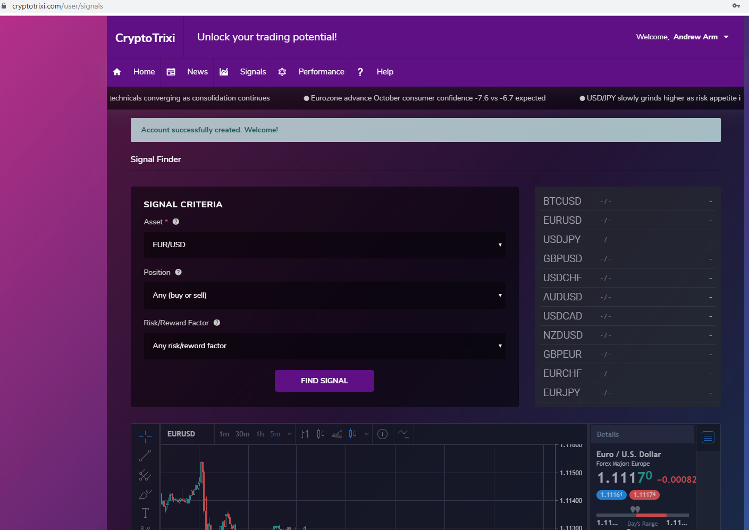This screenshot has height=530, width=749.
Task: Open the chart indicators button
Action: [403, 434]
